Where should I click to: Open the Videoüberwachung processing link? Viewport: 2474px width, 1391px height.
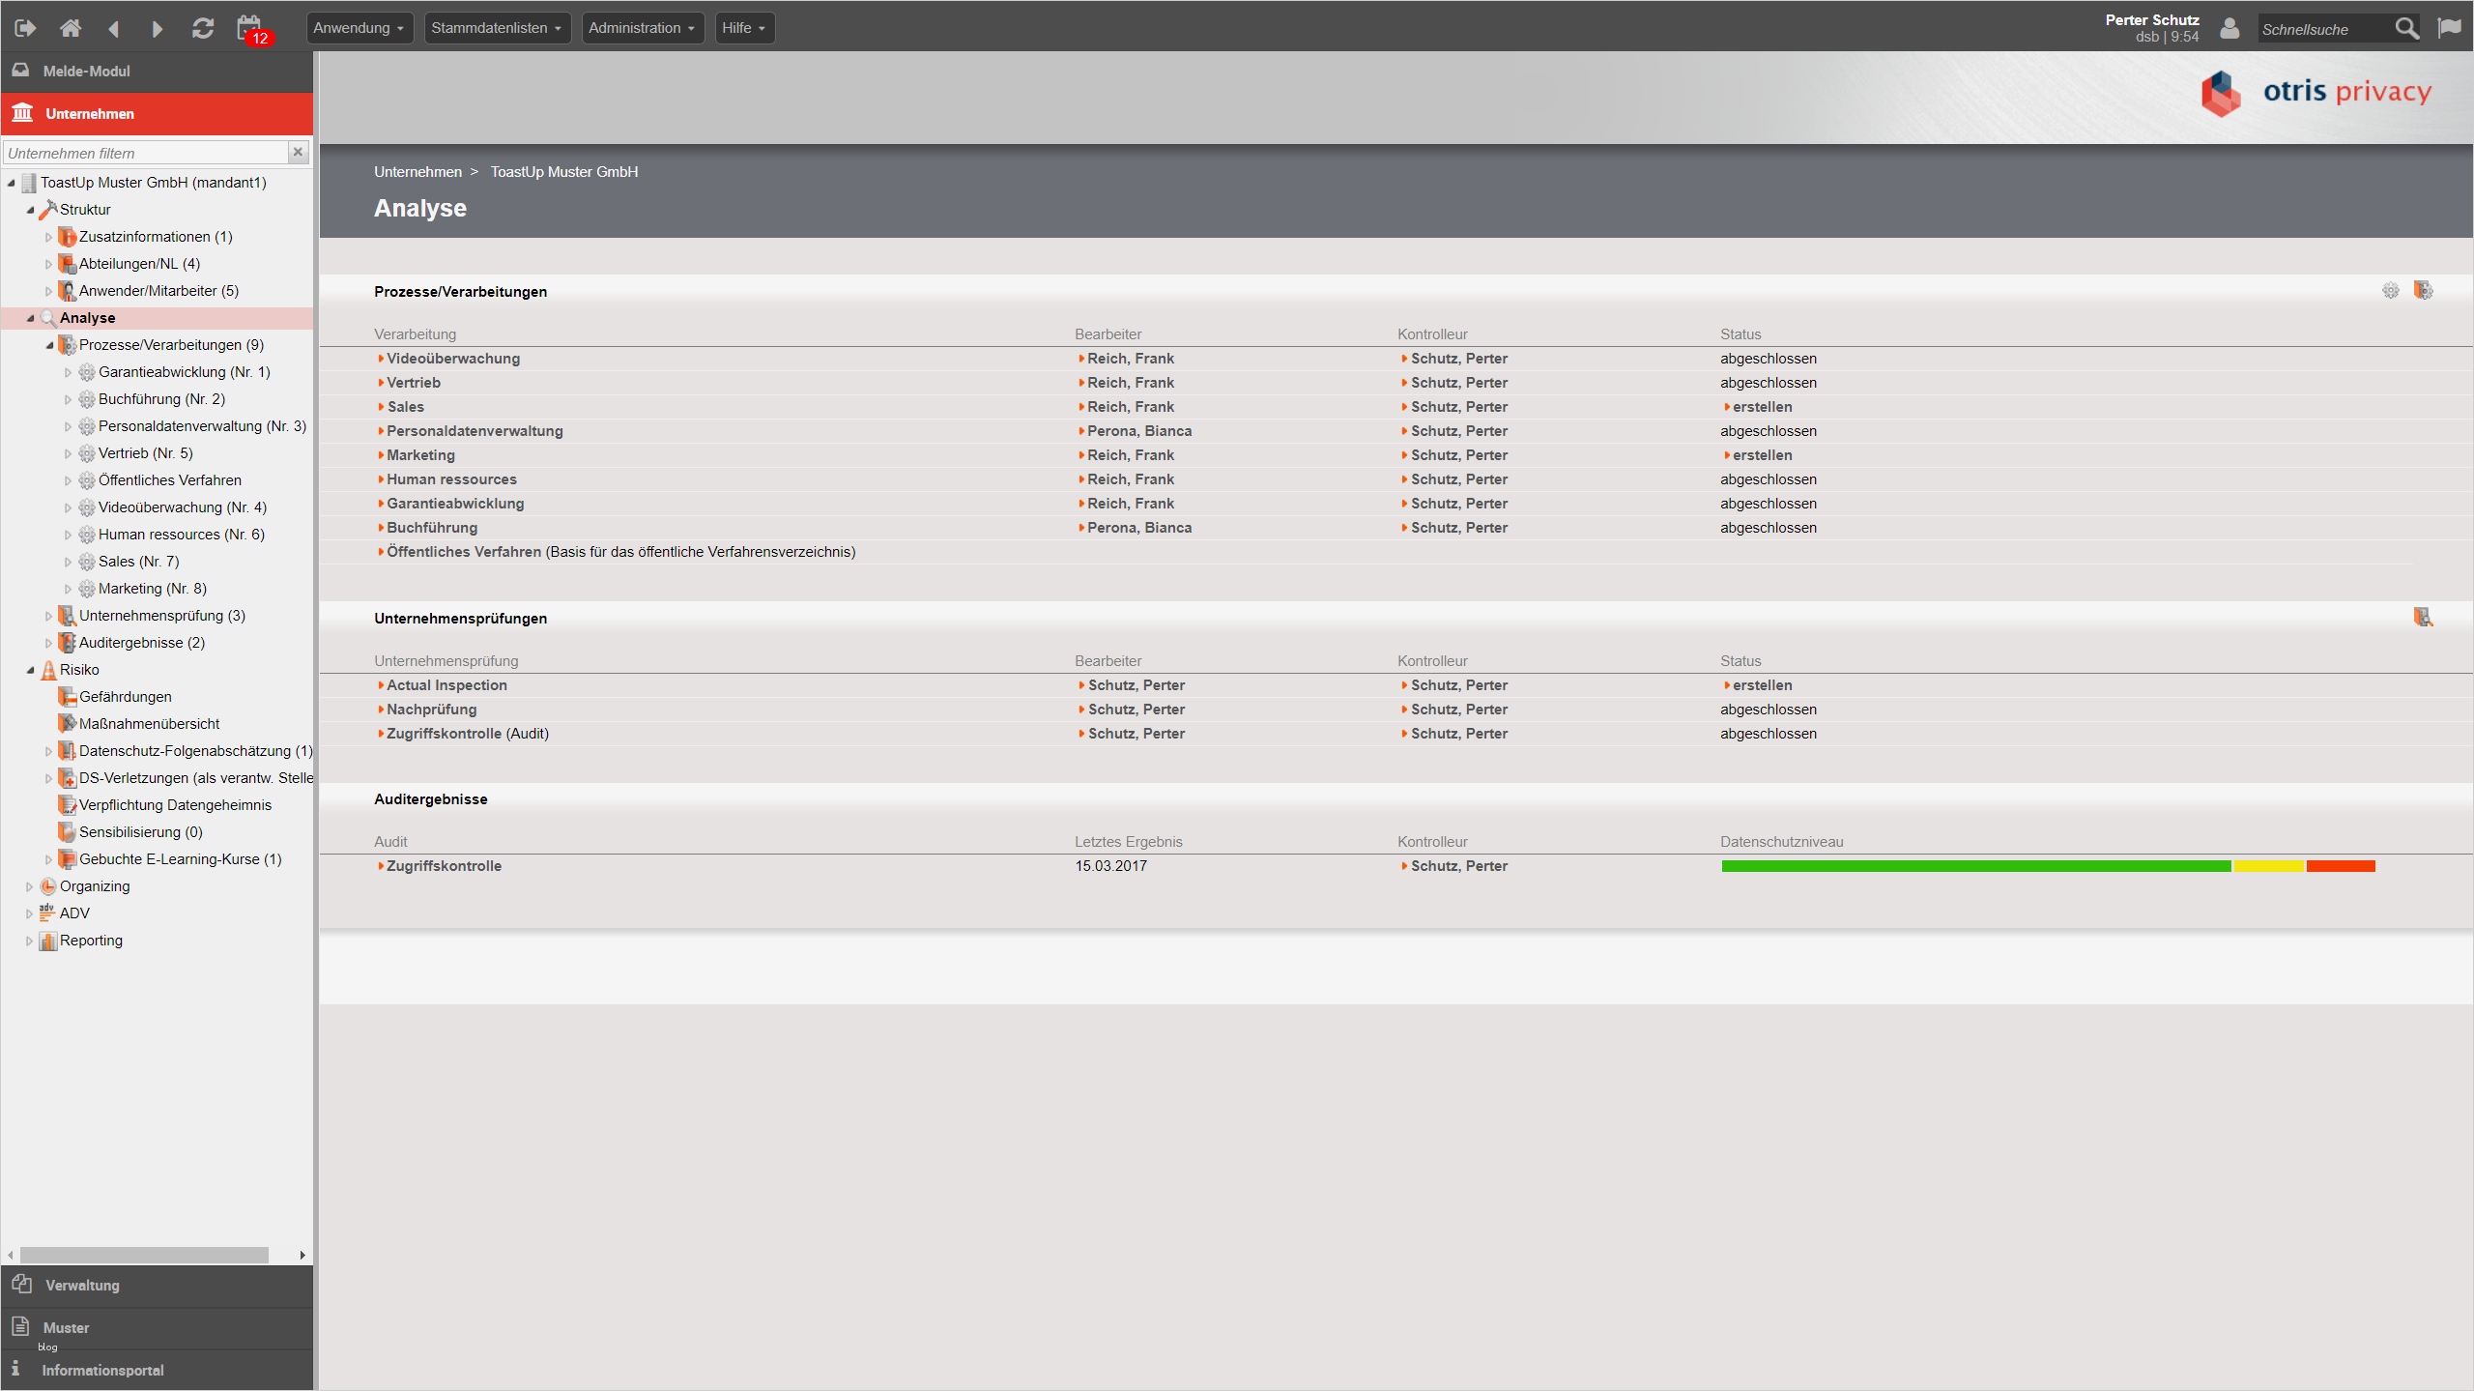coord(453,359)
